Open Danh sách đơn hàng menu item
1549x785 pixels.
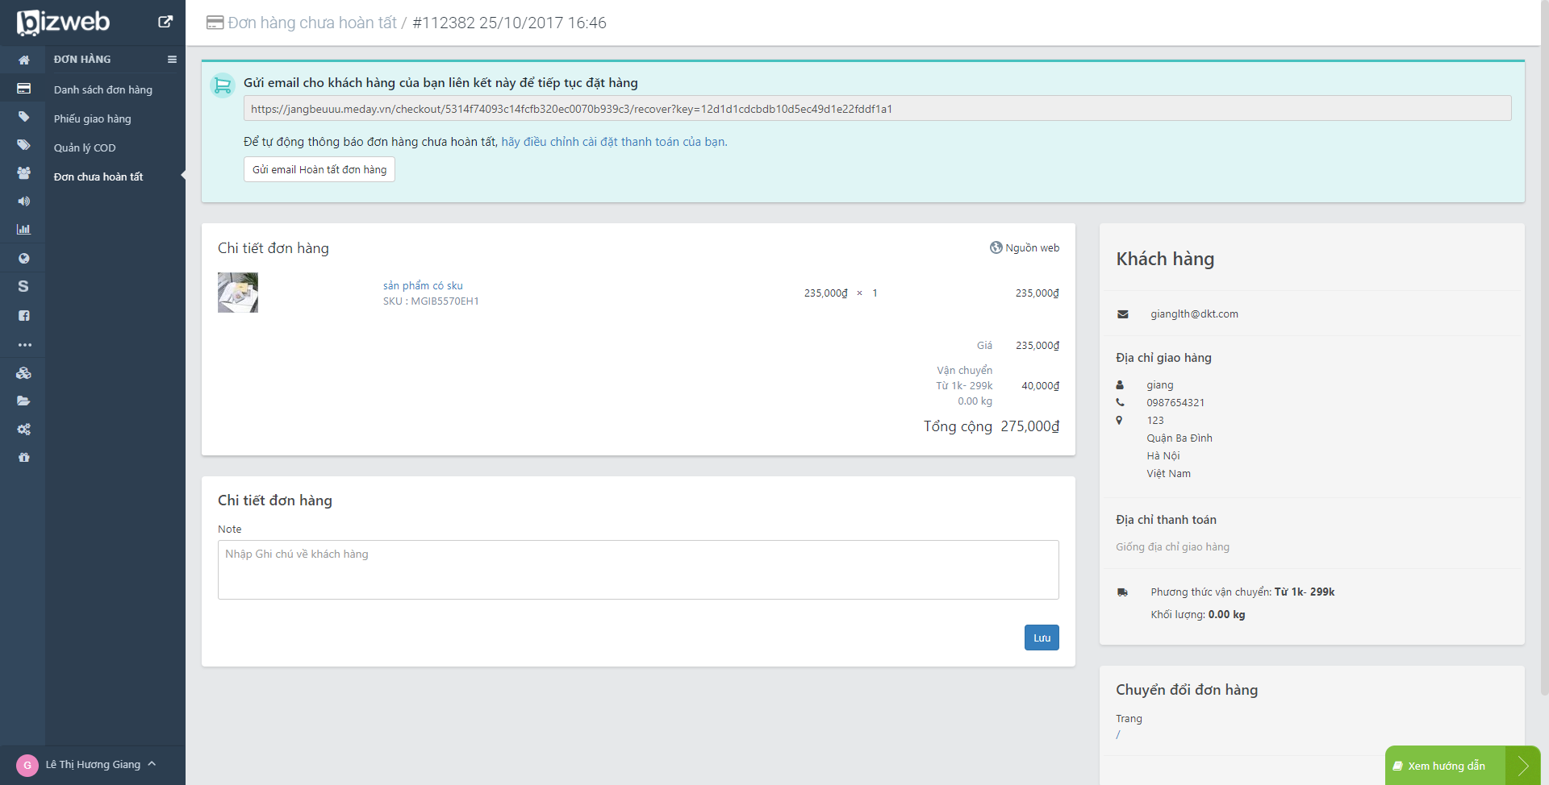coord(102,89)
